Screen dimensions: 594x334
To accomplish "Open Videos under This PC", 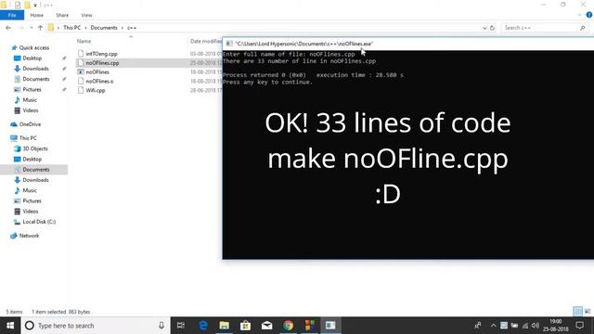I will 31,212.
